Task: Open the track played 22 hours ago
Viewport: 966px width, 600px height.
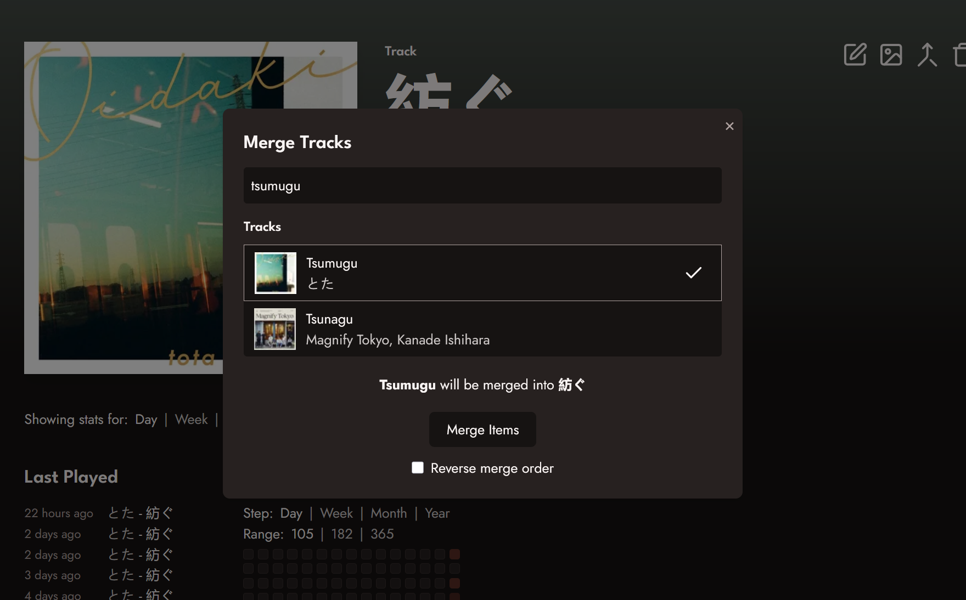Action: pos(141,513)
